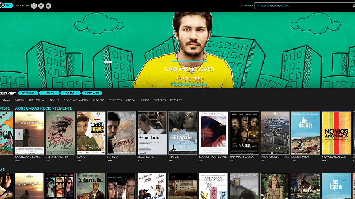Open the Documental genre tab
Screen dimensions: 355x199
37,100
